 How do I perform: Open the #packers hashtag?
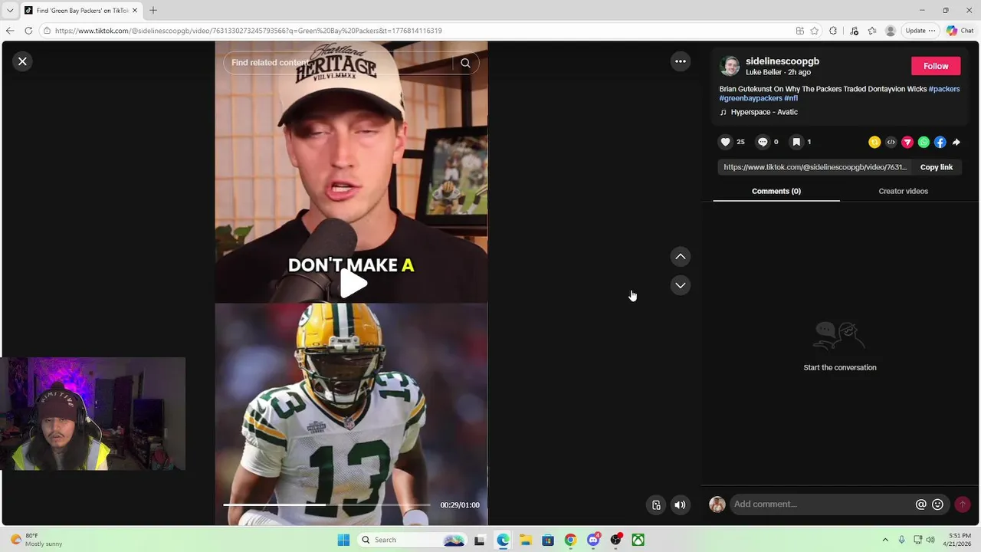[944, 89]
